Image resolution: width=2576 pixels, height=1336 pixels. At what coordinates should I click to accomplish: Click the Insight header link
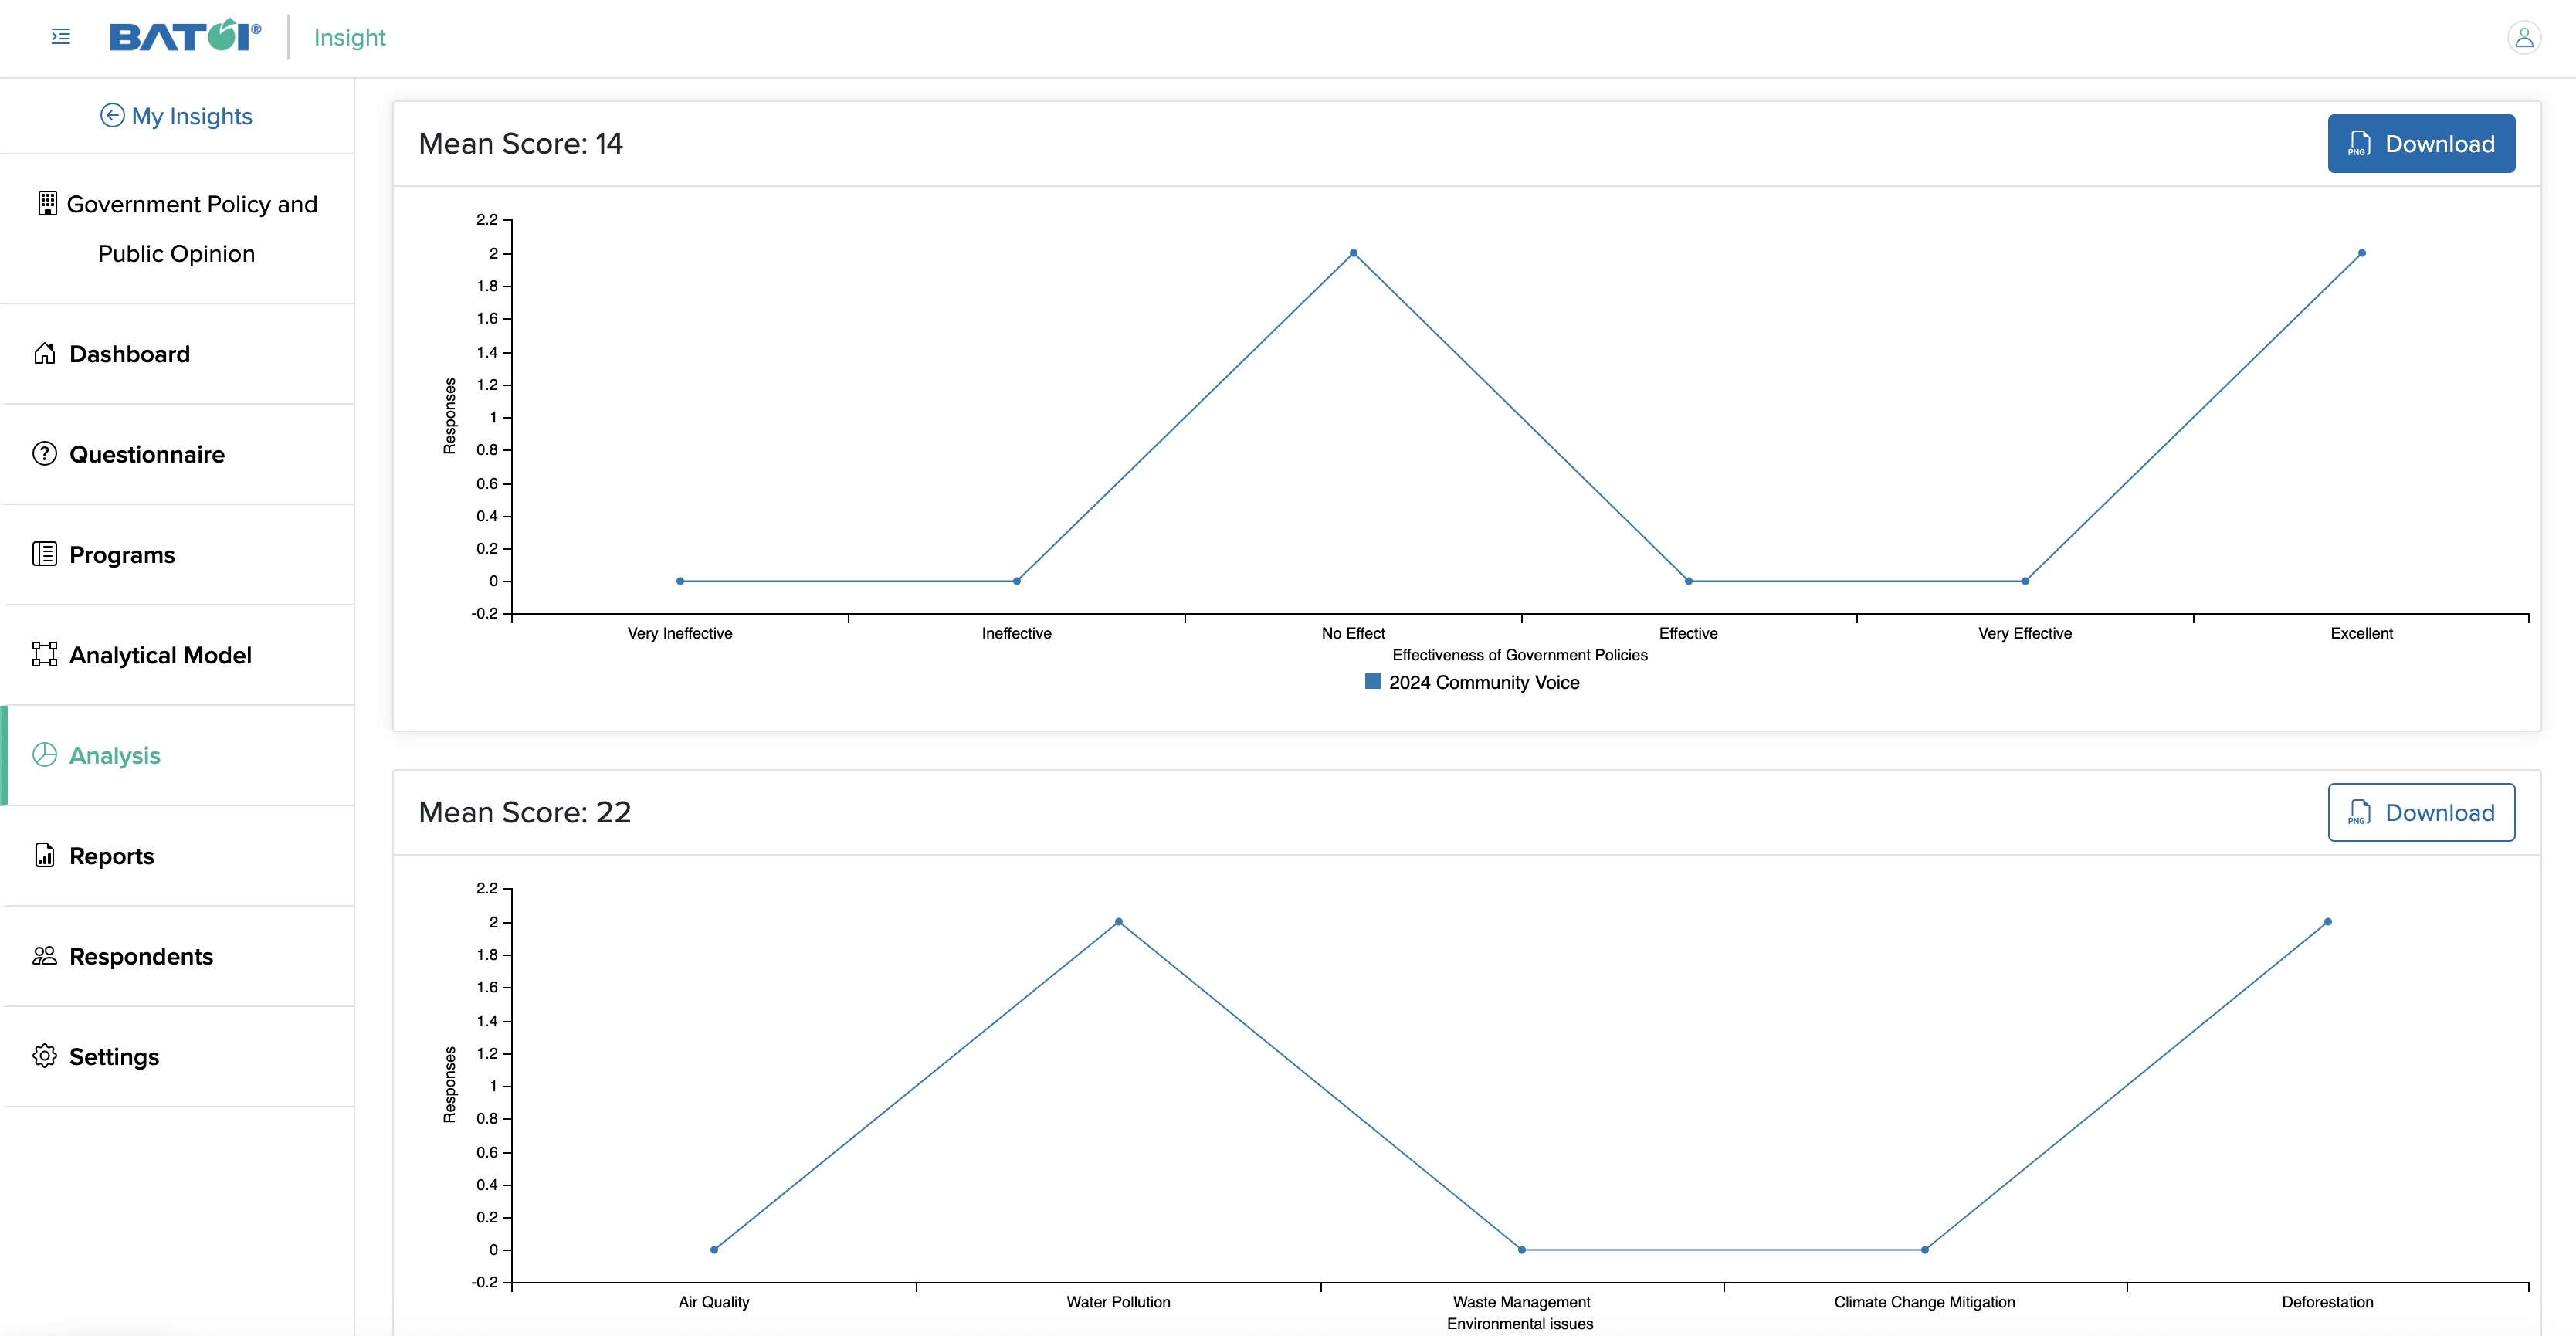pos(349,37)
